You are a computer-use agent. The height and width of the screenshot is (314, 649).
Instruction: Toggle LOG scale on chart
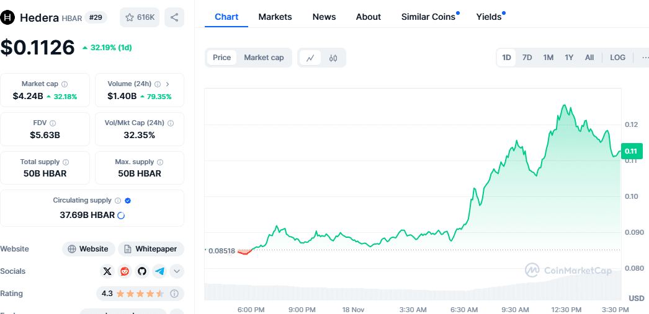pos(617,58)
